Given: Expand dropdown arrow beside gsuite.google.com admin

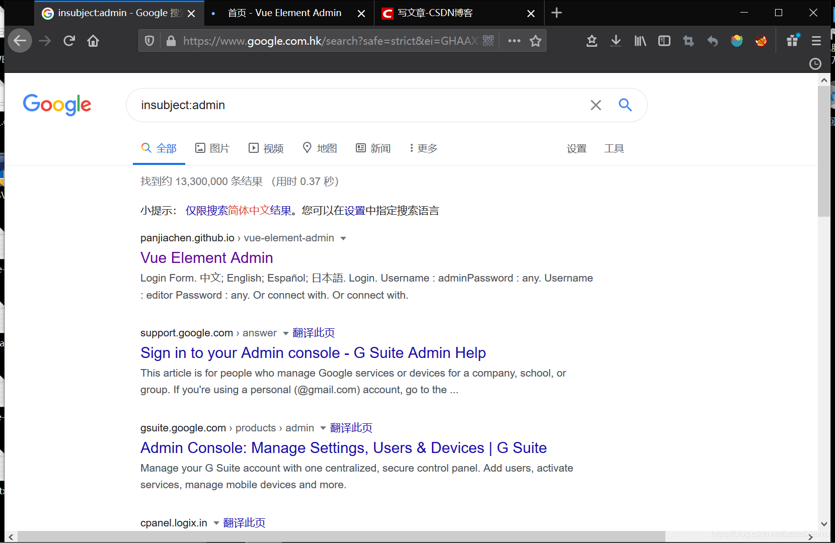Looking at the screenshot, I should coord(323,428).
